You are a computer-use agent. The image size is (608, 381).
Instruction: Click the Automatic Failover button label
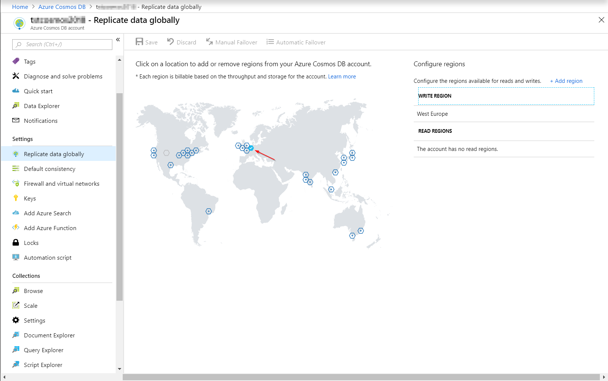(x=301, y=43)
